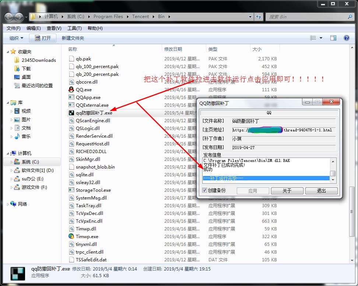Open the 帮助(H) menu

[x=95, y=28]
